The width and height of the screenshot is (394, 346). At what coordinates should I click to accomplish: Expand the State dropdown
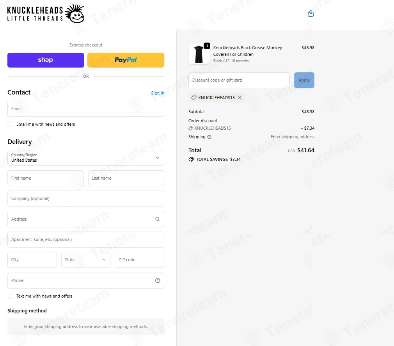86,260
